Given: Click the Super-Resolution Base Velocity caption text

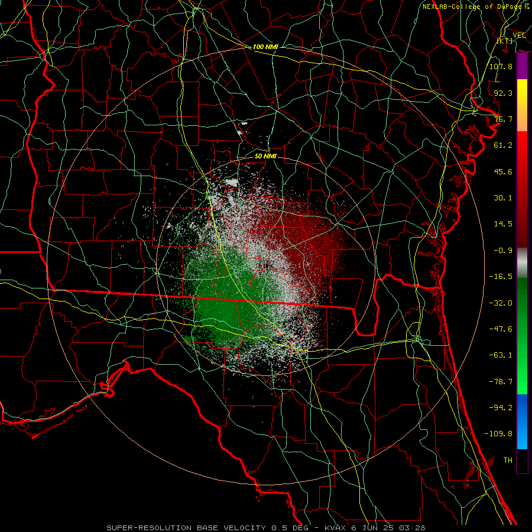Looking at the screenshot, I should [x=265, y=528].
